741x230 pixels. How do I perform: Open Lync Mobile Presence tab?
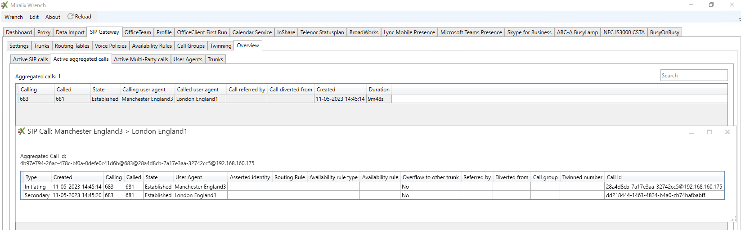pyautogui.click(x=409, y=32)
